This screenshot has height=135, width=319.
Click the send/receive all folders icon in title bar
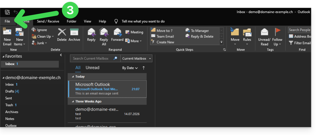coord(7,12)
